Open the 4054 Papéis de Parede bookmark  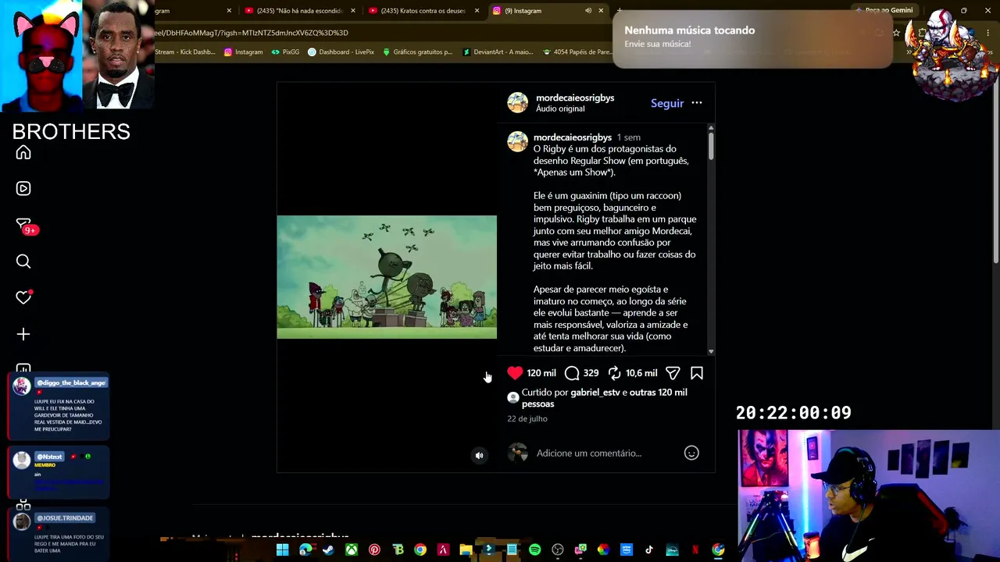click(x=577, y=52)
